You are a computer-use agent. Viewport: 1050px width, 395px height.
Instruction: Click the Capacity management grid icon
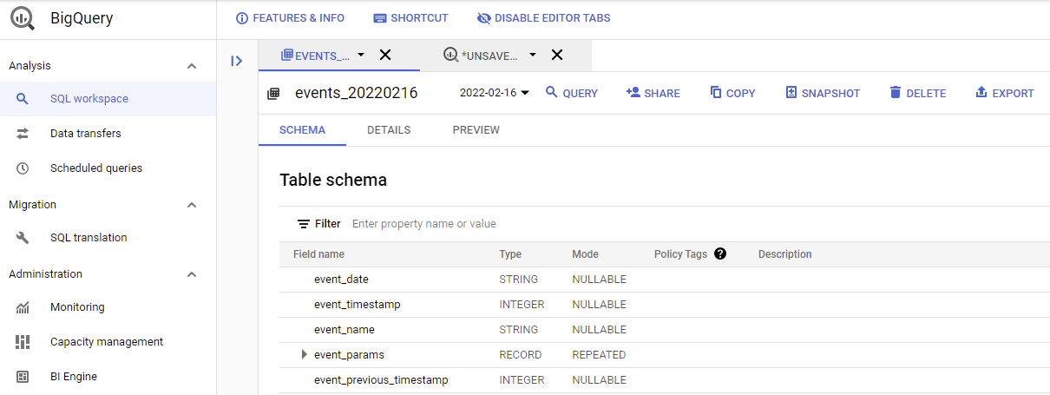[x=23, y=342]
